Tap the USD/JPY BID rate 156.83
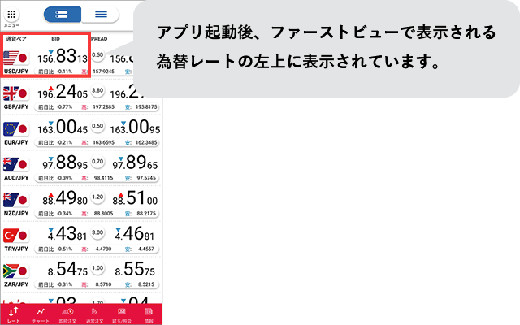This screenshot has height=325, width=520. (65, 55)
